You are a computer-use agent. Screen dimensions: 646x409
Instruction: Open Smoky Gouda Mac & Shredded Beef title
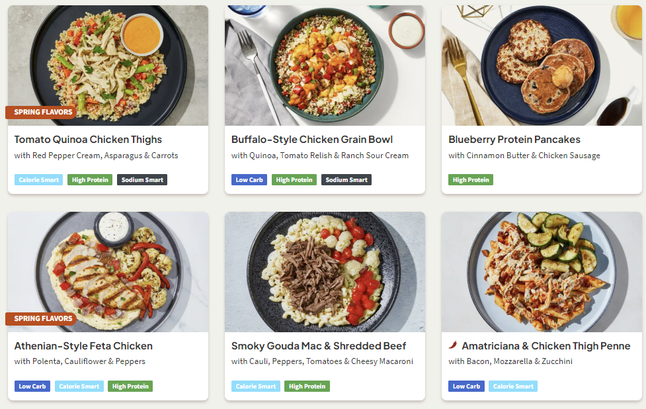point(319,346)
